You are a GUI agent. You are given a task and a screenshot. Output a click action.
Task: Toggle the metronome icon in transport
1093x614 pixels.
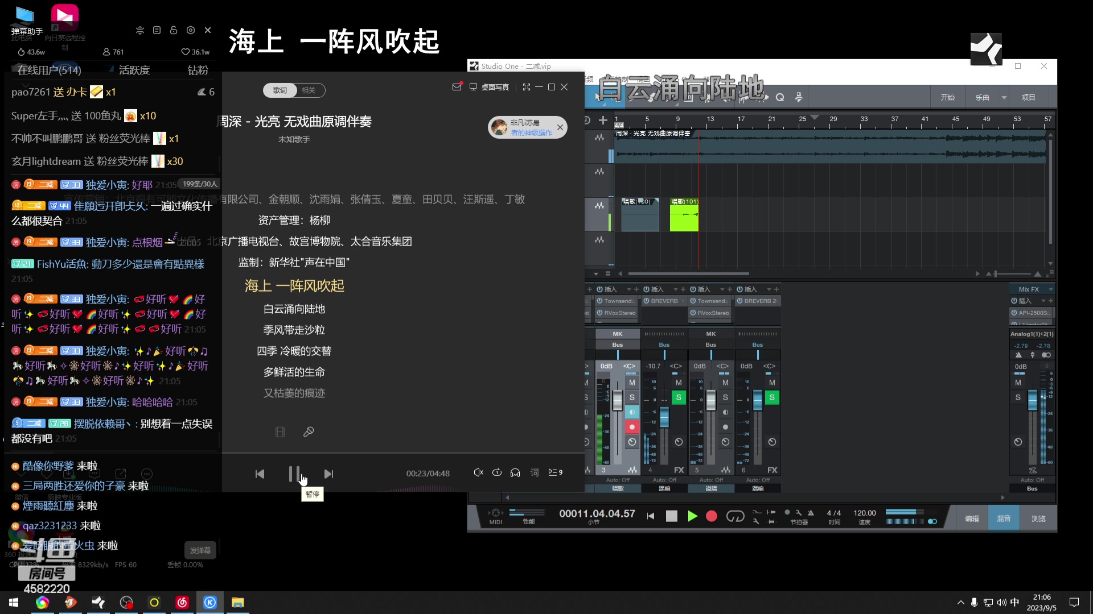coord(811,512)
